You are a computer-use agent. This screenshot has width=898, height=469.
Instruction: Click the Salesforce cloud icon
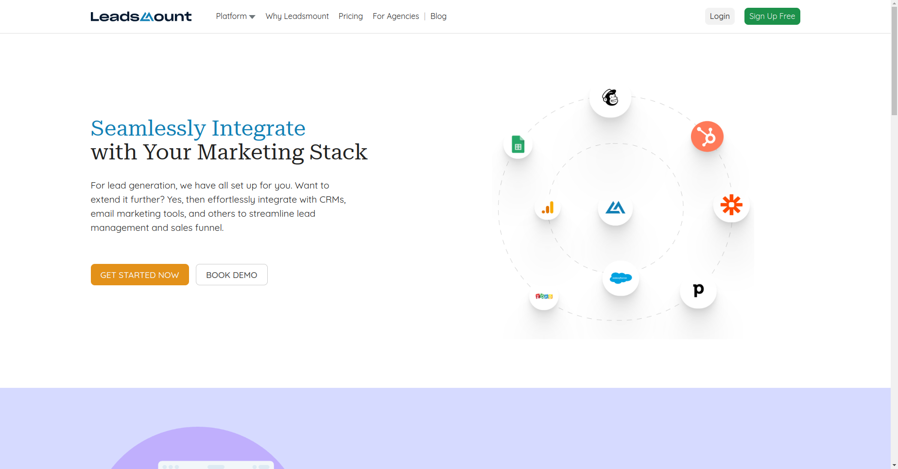pyautogui.click(x=621, y=278)
